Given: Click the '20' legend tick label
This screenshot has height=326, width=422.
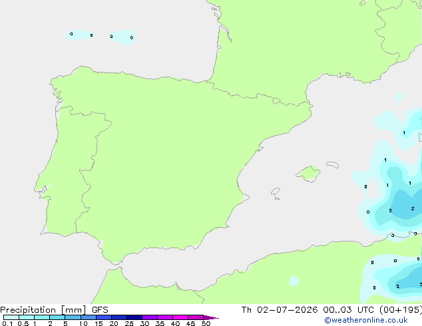Looking at the screenshot, I should point(114,323).
